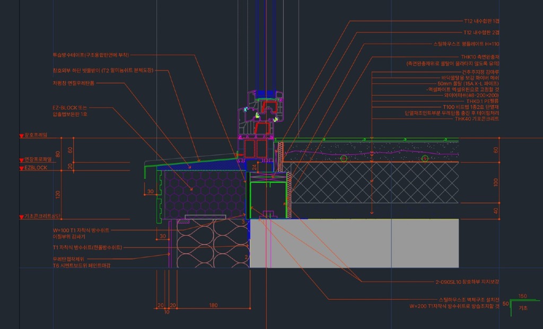Select the diamond cross-hatched insulation layer
The width and height of the screenshot is (543, 329).
pyautogui.click(x=374, y=183)
